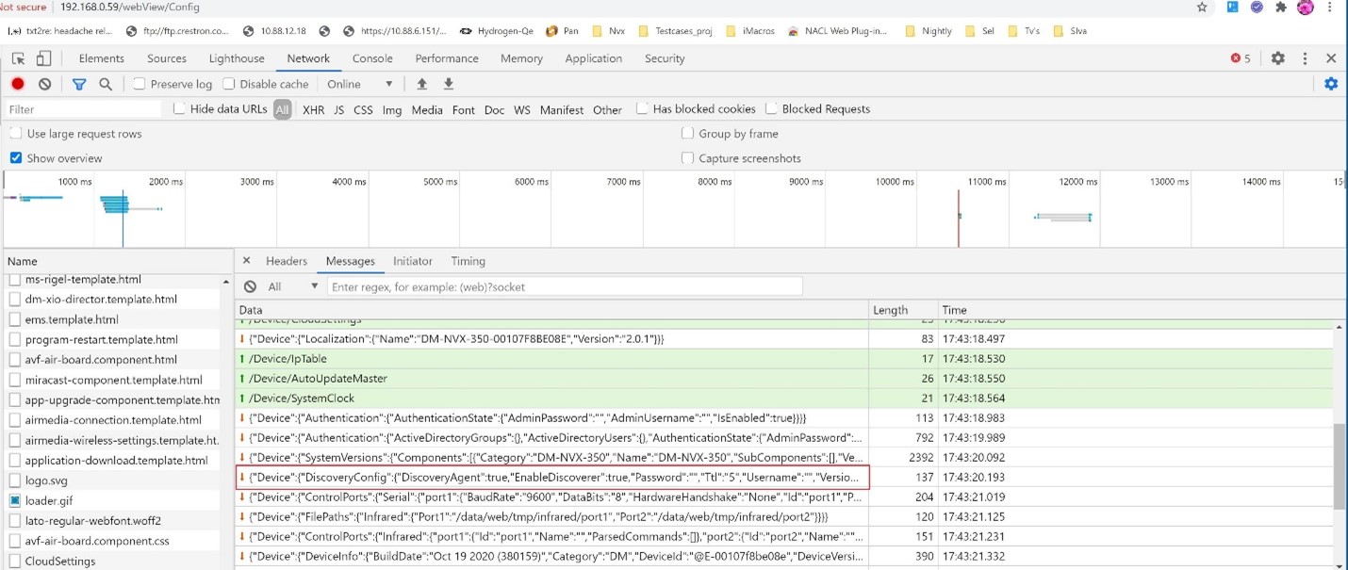This screenshot has width=1348, height=570.
Task: Open the Online throttling dropdown
Action: 359,84
